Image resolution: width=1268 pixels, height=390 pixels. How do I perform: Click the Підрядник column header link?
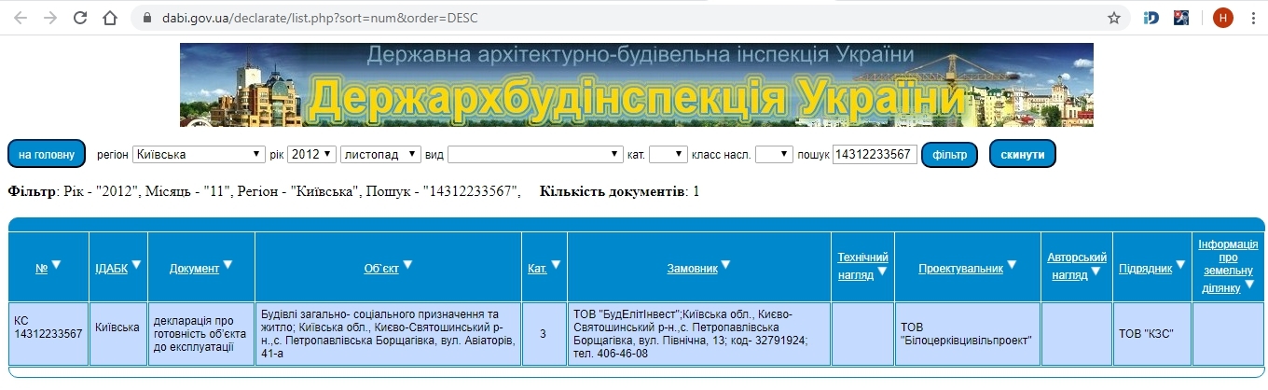coord(1146,269)
